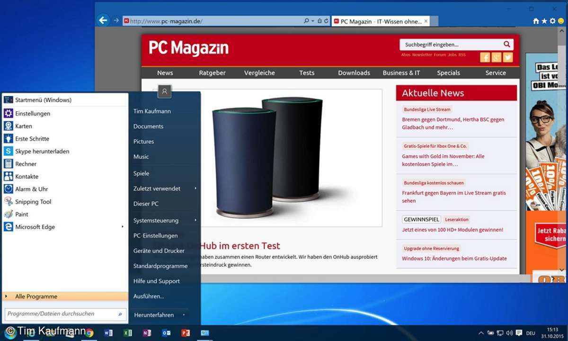Open the Internet Explorer tools gear
Image resolution: width=568 pixels, height=341 pixels.
[552, 21]
